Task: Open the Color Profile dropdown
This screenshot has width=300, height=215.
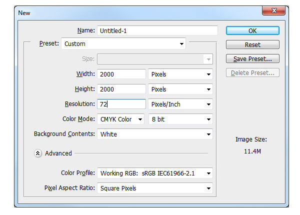Action: [x=155, y=173]
